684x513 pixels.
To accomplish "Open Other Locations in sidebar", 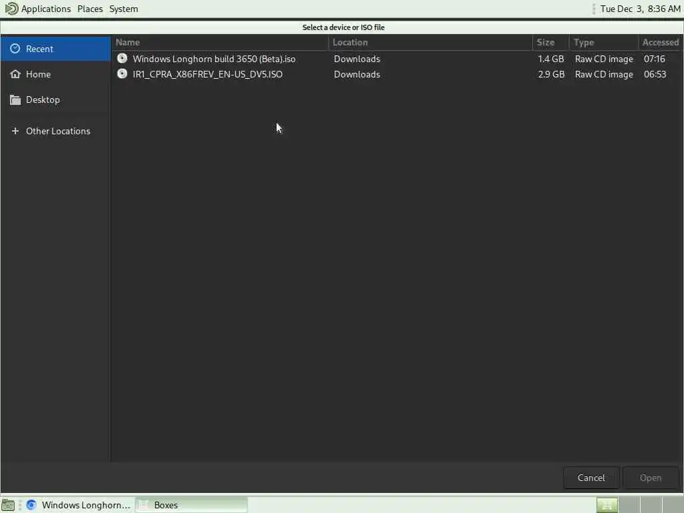I will pyautogui.click(x=55, y=131).
